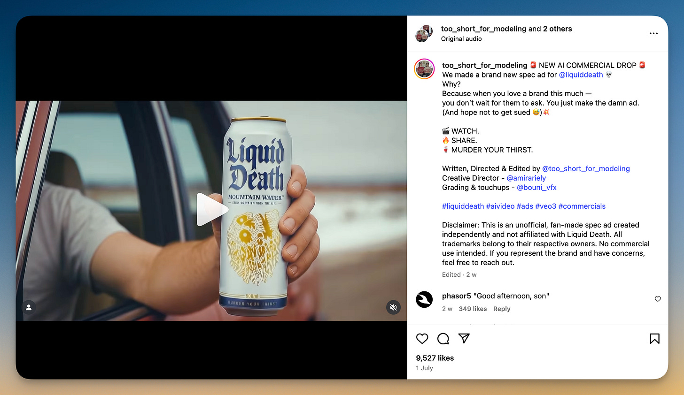Open phasor5's username on the comment

click(x=457, y=296)
